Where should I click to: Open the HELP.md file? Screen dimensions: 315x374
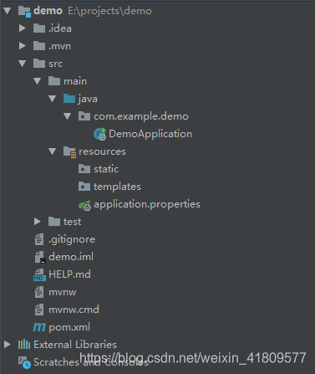click(x=69, y=274)
